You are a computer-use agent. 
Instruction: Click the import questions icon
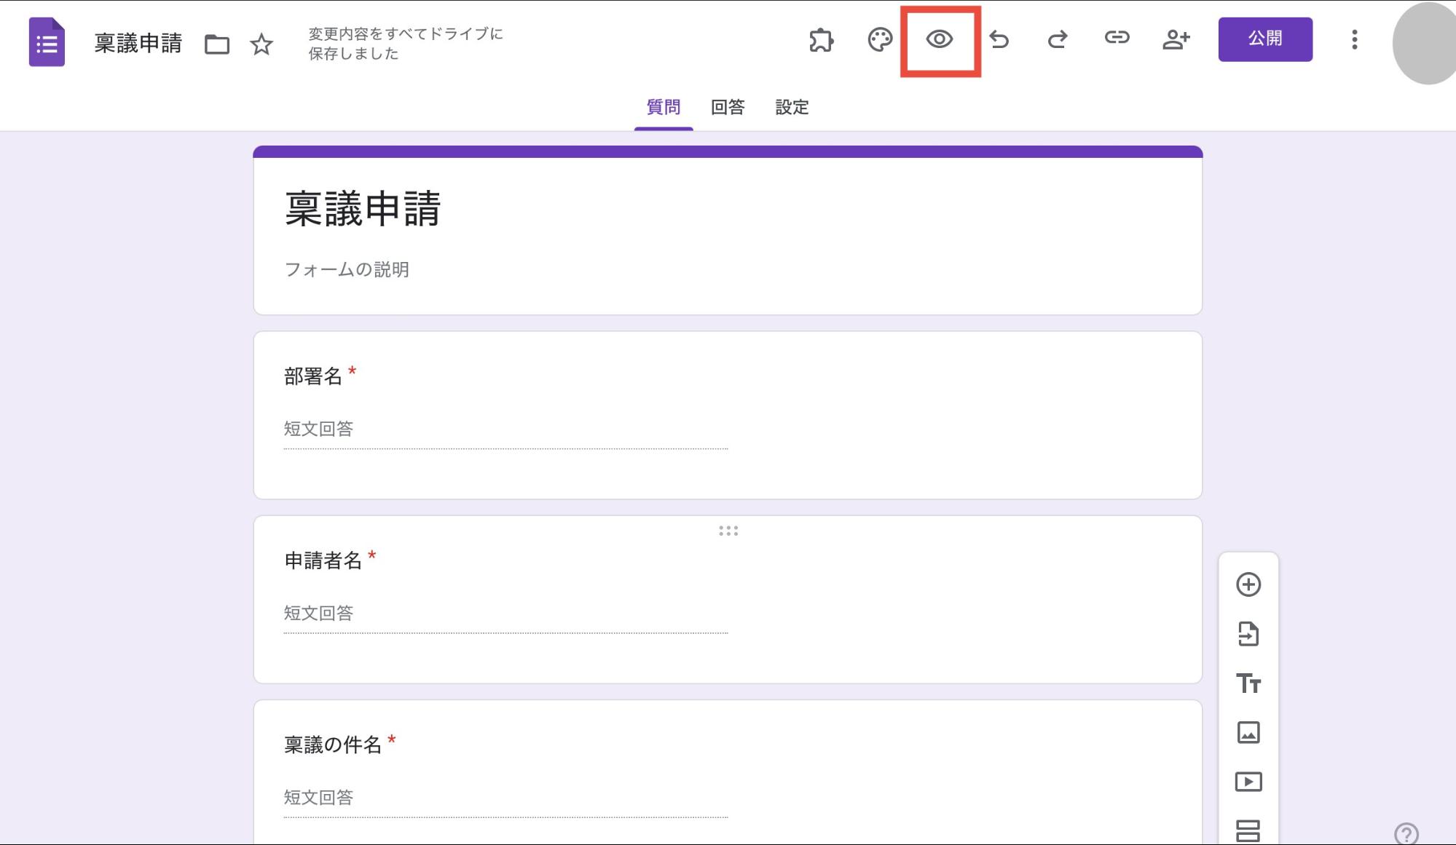click(1248, 634)
